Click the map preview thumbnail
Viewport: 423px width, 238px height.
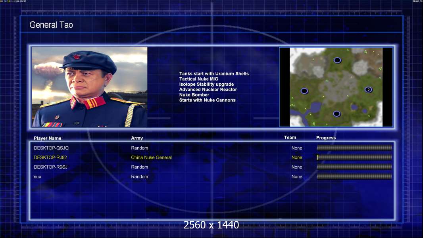click(336, 87)
